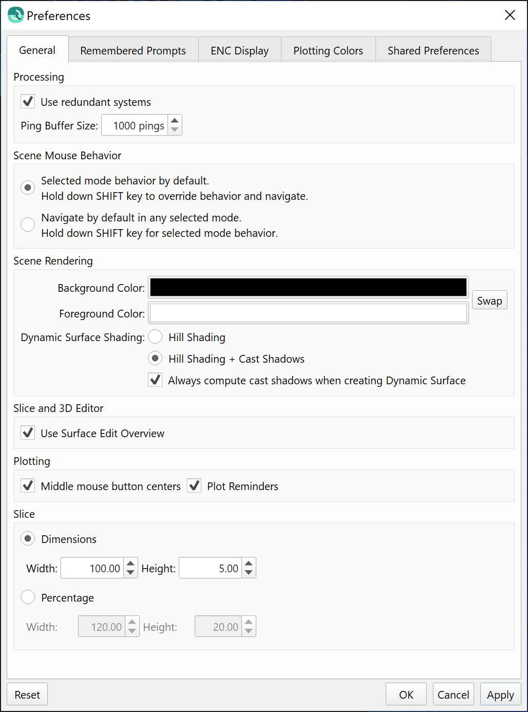Decrease Dimensions Width with down arrow

(x=130, y=572)
